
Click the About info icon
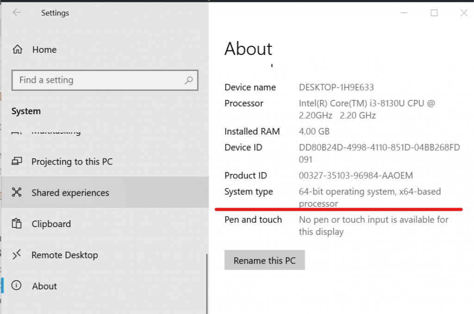point(16,285)
